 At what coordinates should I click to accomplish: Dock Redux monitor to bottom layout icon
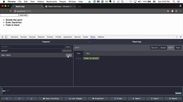(31, 99)
